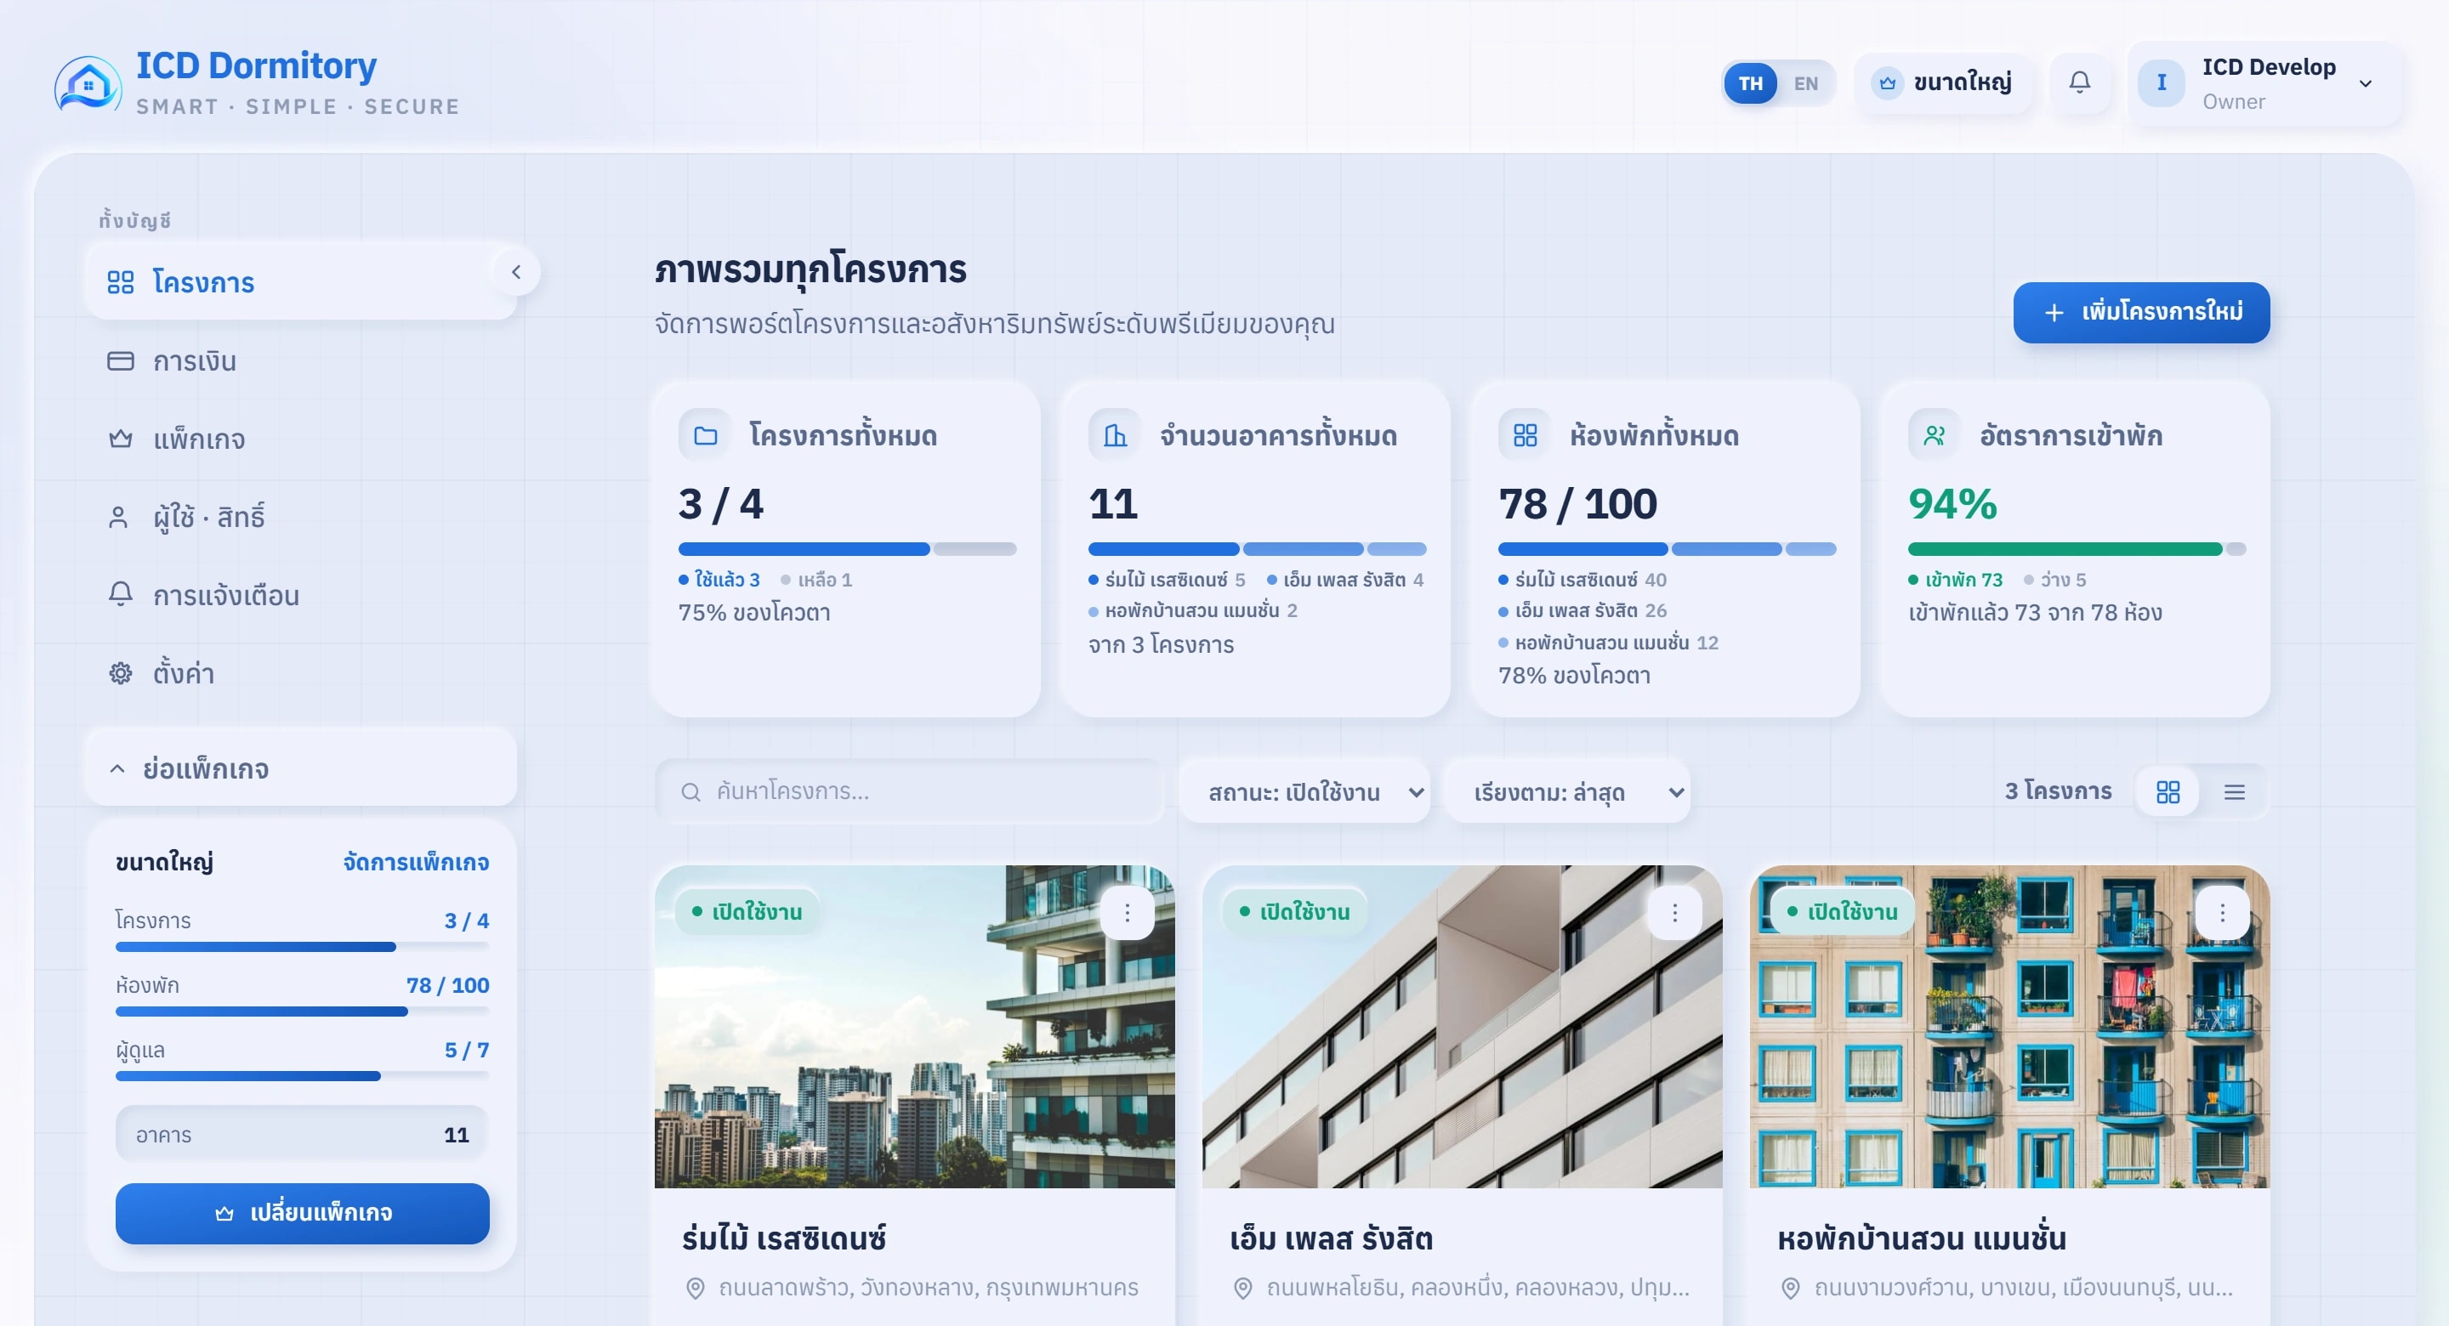This screenshot has height=1326, width=2449.
Task: Open ผู้ใช้ · สิทธิ์ menu item
Action: click(301, 517)
